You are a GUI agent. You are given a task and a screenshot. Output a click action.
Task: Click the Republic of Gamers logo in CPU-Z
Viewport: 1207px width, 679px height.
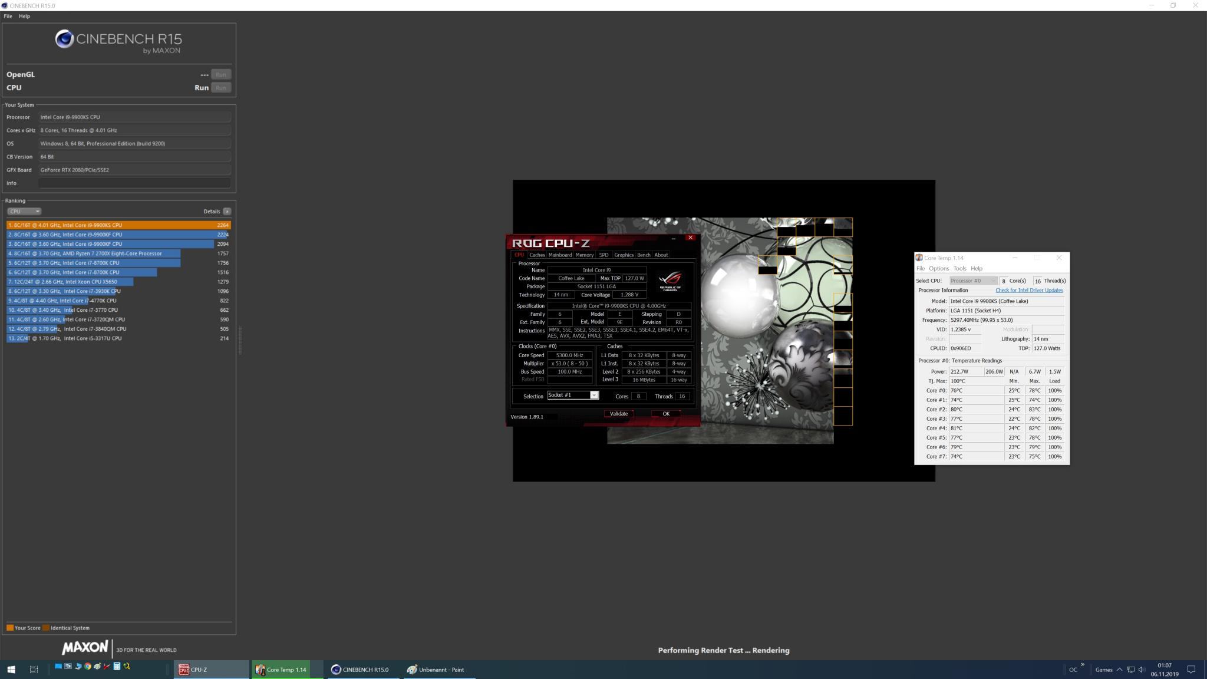pos(671,281)
